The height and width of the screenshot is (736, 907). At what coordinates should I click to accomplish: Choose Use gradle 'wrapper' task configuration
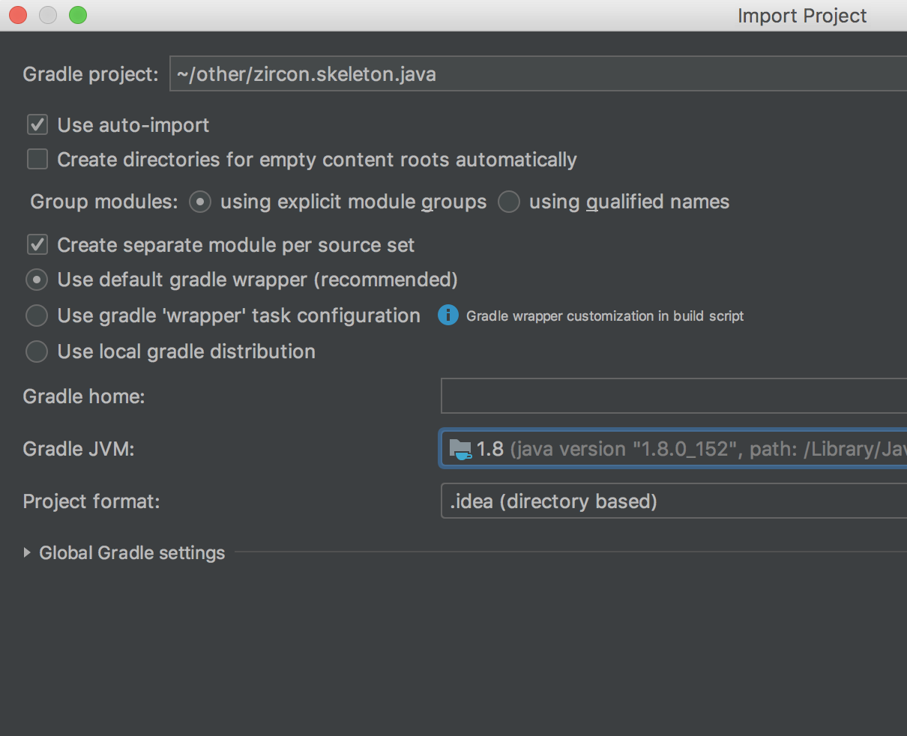click(x=37, y=316)
